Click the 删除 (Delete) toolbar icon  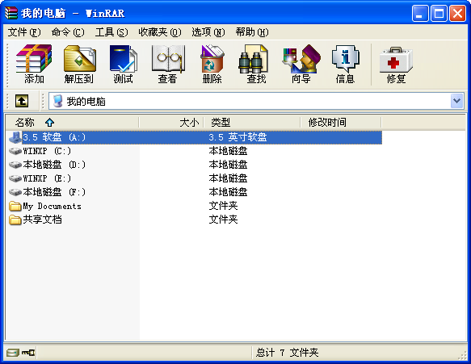click(x=212, y=59)
